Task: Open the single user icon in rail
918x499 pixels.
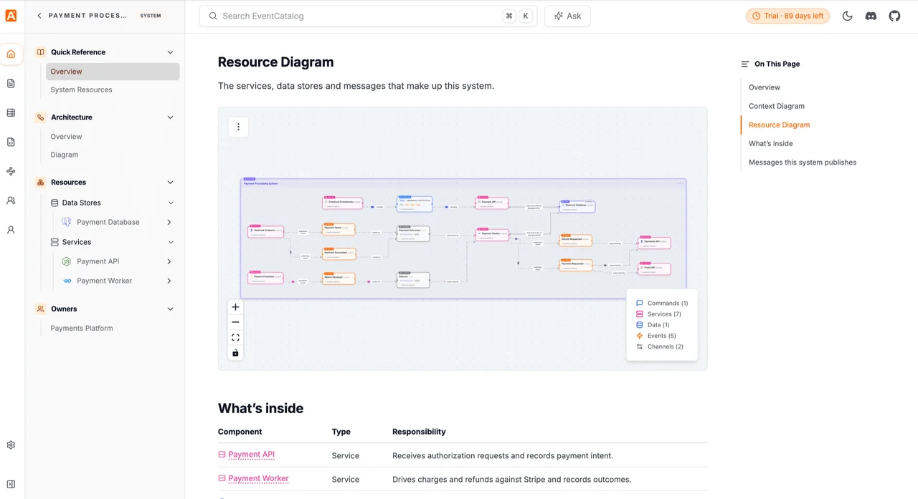Action: pos(11,231)
